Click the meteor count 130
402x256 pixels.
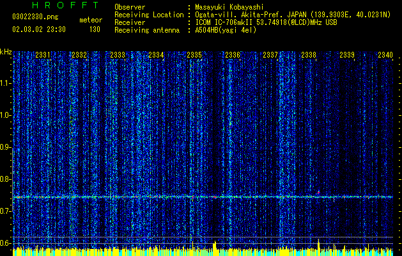[95, 29]
